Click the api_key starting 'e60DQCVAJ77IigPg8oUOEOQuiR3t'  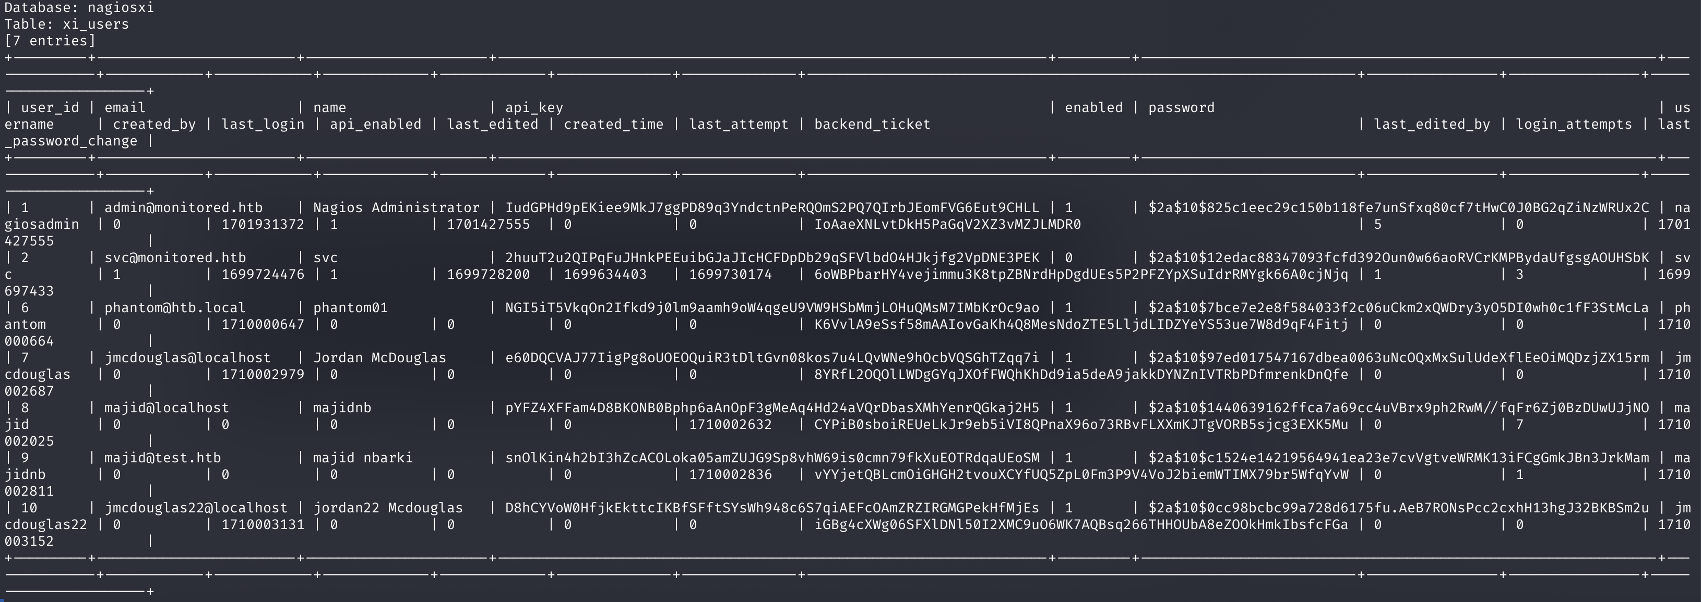(772, 358)
